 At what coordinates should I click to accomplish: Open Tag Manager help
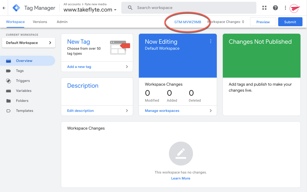(x=275, y=8)
